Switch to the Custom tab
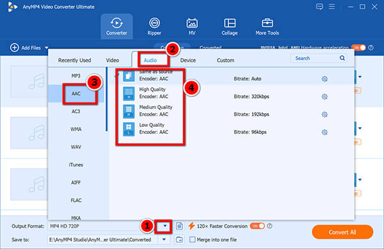Viewport: 384px width, 249px height. pyautogui.click(x=225, y=60)
